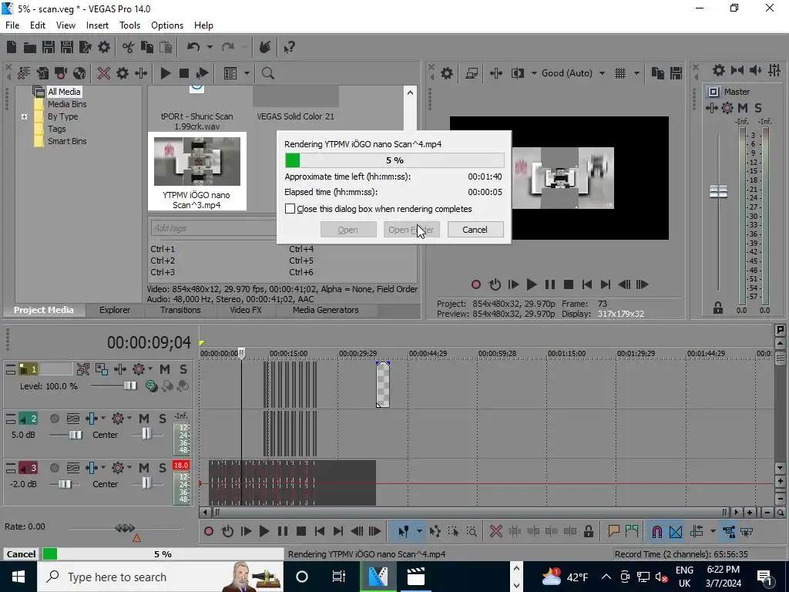Switch to the Transitions tab

[x=180, y=310]
